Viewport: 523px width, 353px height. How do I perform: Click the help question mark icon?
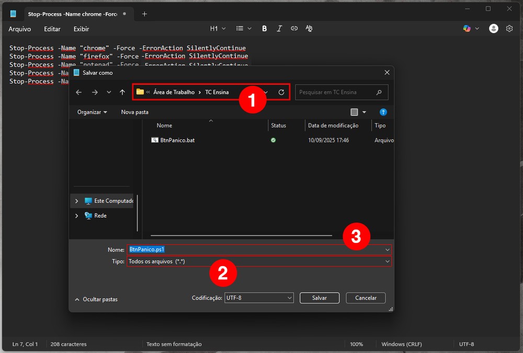383,112
